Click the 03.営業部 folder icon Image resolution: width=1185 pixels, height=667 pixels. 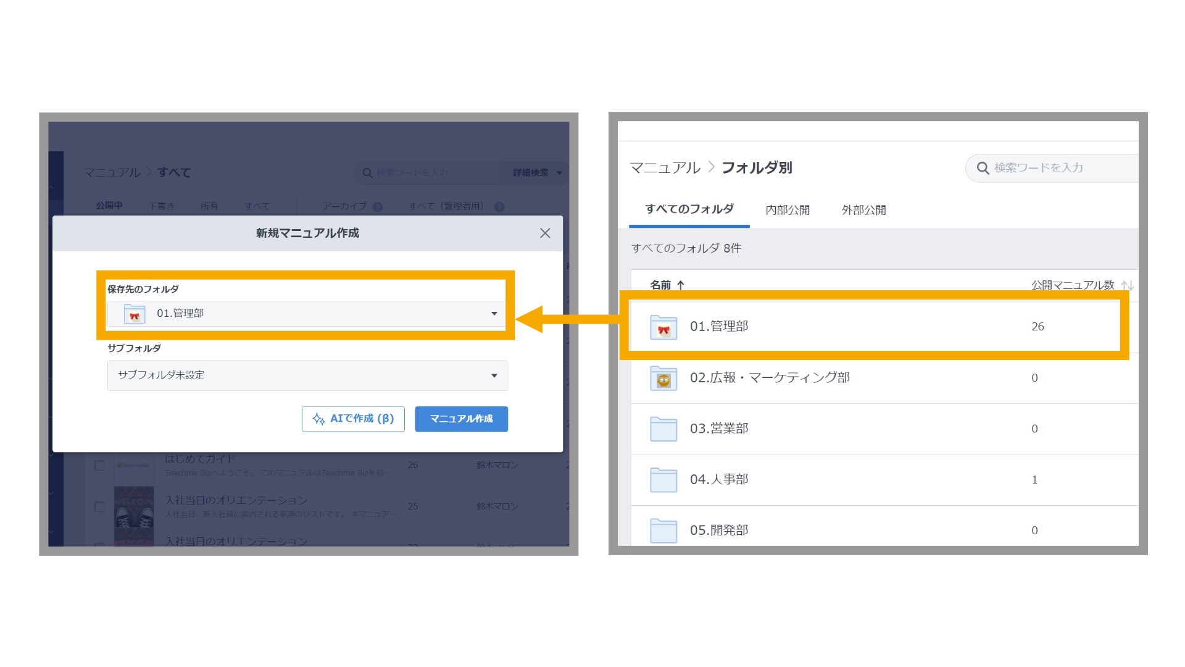[x=663, y=429]
